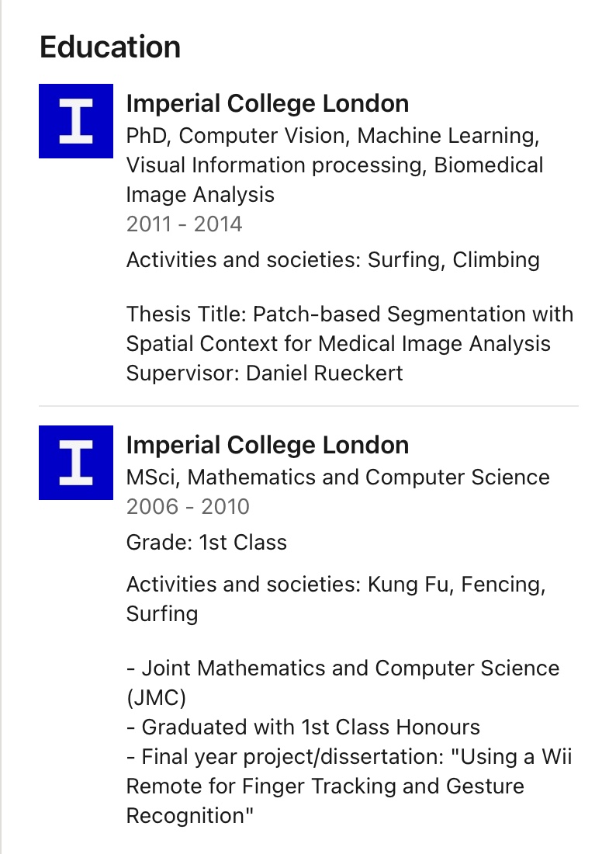The image size is (609, 854).
Task: Click the Graduated with 1st Class Honours bullet
Action: (x=303, y=727)
